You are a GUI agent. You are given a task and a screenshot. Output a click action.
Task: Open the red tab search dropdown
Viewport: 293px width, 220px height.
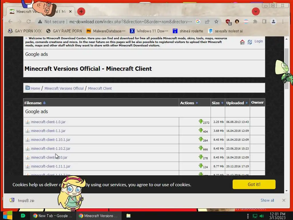256,11
